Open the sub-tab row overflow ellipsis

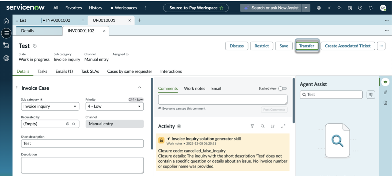387,31
